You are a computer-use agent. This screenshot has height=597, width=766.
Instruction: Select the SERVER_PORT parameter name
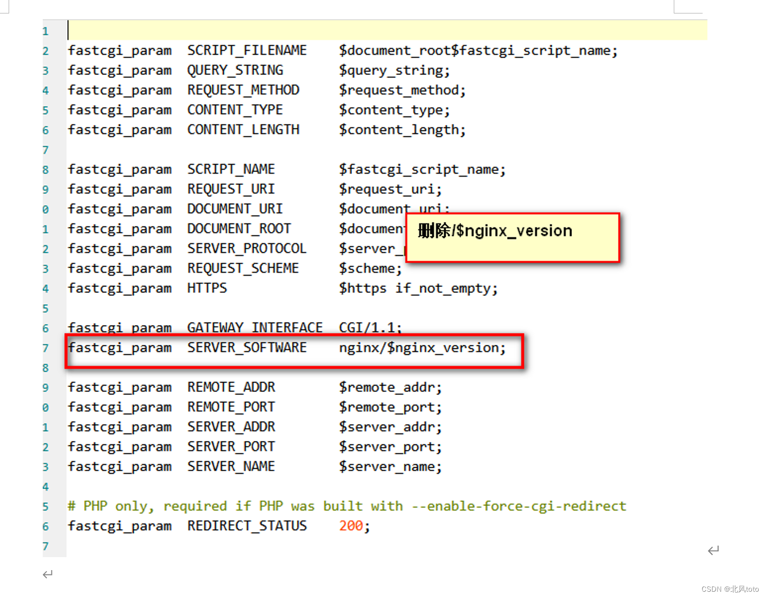tap(231, 447)
